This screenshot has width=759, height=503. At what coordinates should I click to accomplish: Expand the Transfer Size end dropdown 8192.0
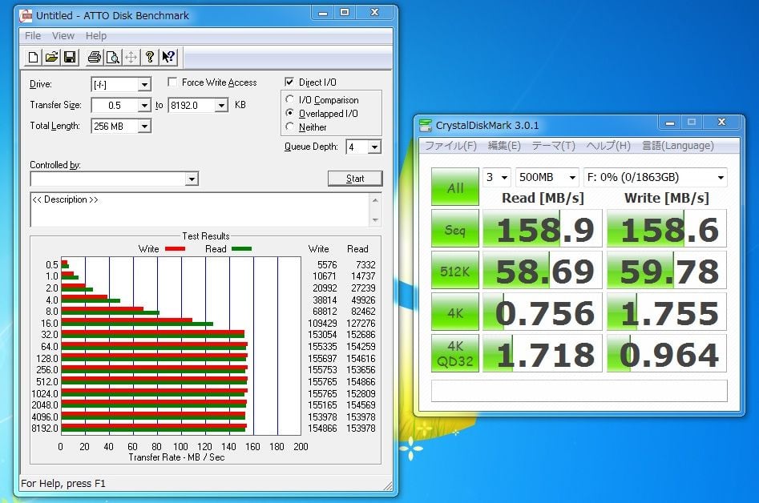click(221, 106)
